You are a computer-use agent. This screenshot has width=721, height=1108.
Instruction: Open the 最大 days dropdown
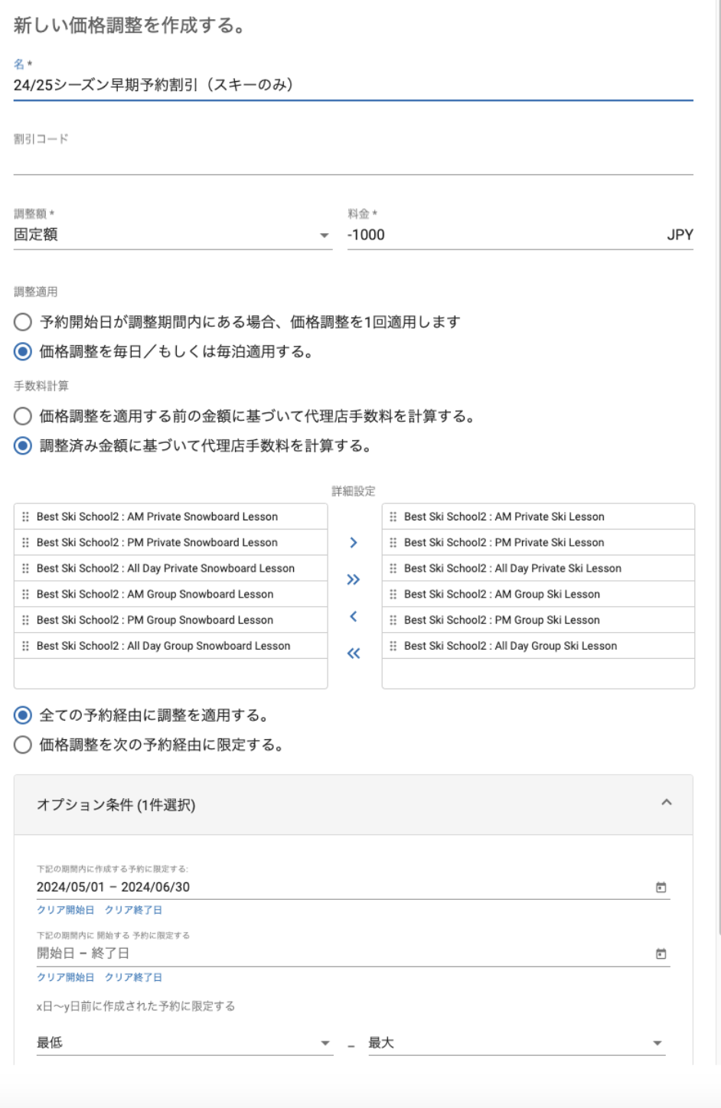pyautogui.click(x=517, y=1043)
